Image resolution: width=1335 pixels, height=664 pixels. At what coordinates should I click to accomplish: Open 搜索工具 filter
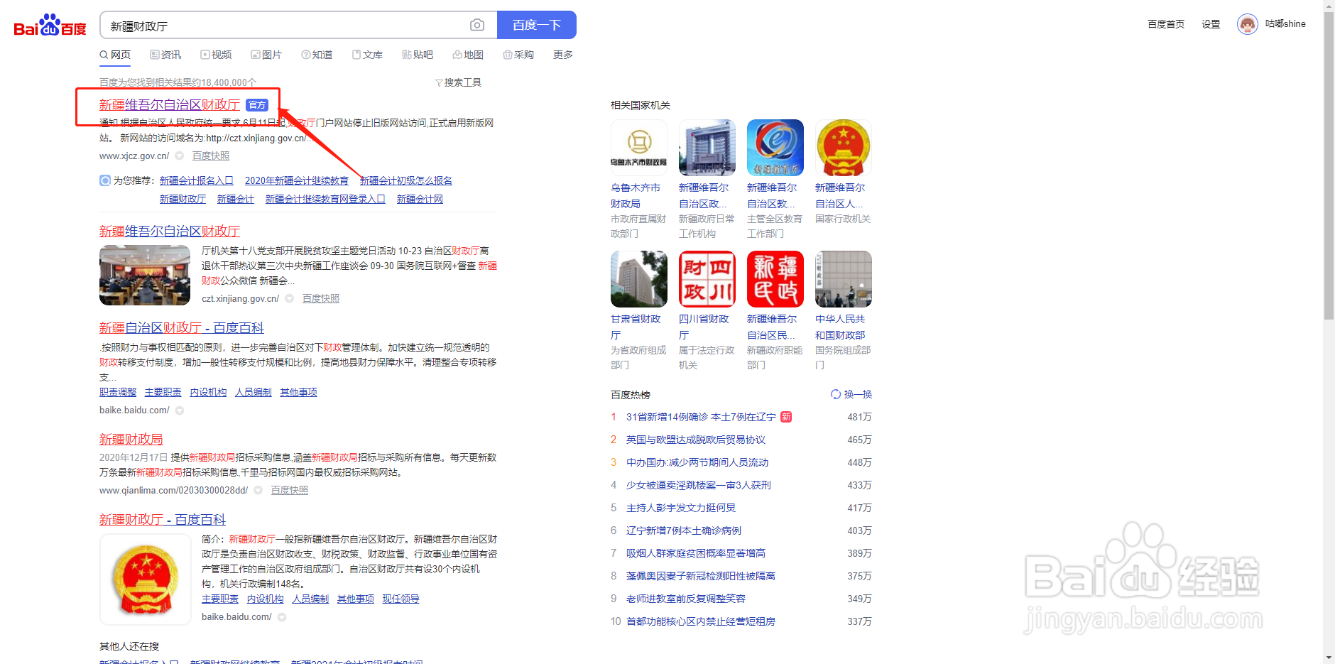pyautogui.click(x=458, y=82)
